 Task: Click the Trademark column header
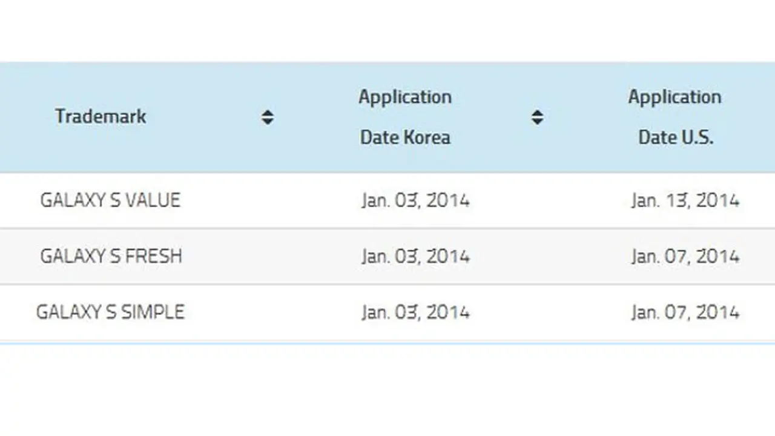pos(101,116)
